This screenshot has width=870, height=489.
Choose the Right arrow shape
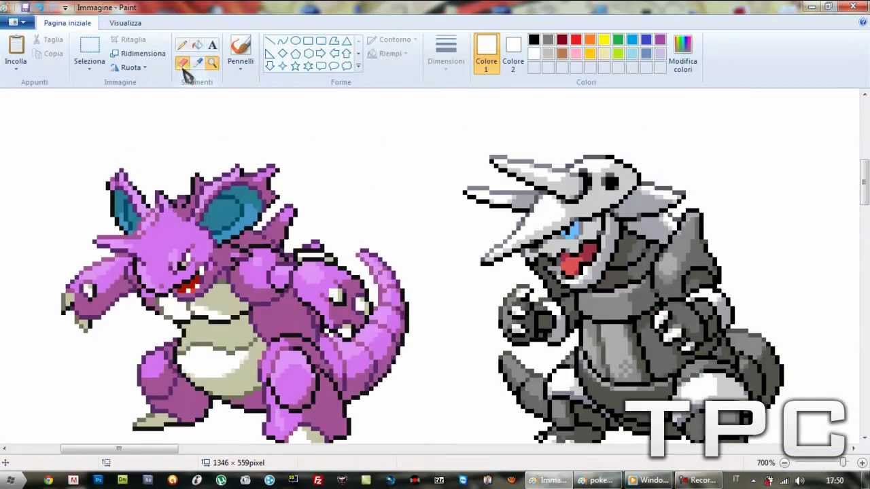(321, 53)
